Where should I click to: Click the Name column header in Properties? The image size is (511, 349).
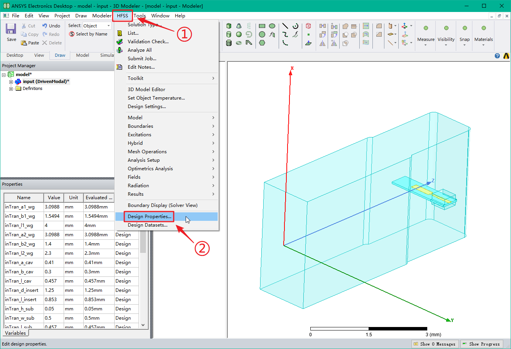pyautogui.click(x=24, y=198)
